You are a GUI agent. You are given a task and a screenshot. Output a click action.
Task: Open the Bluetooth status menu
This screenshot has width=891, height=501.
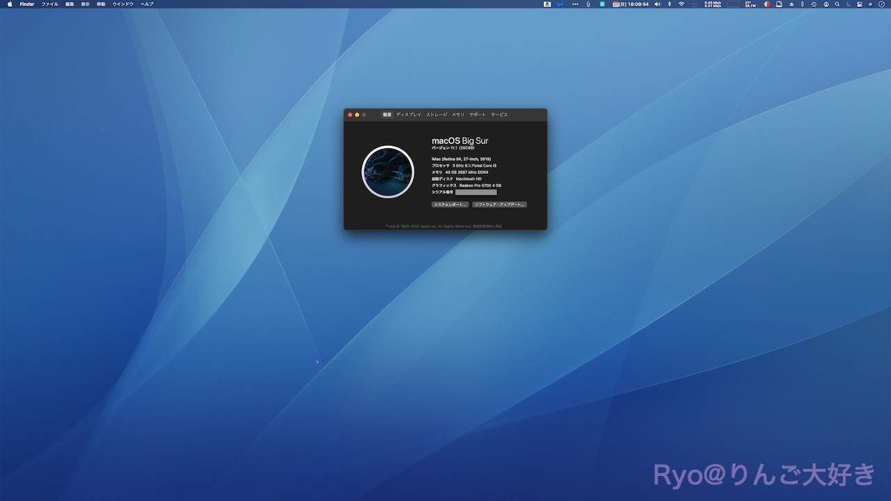pos(670,4)
